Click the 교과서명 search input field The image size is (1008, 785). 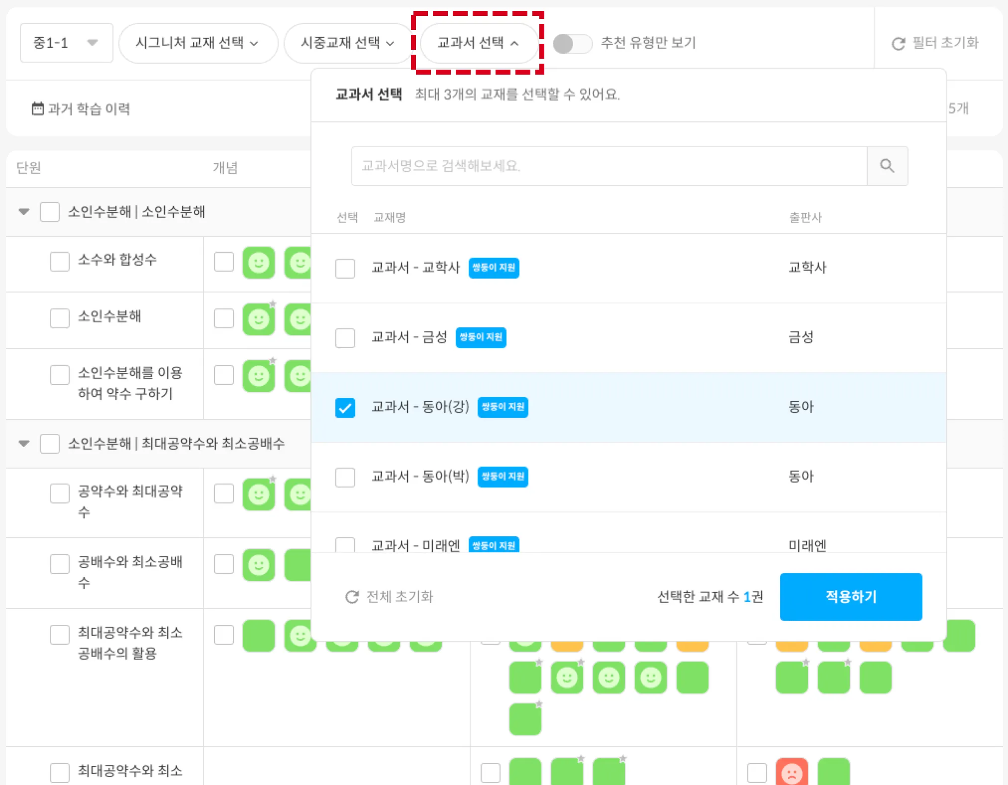click(x=608, y=166)
